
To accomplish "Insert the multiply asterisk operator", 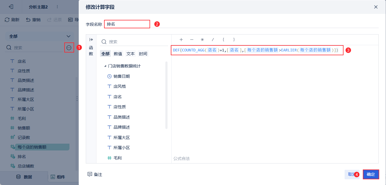I will (202, 39).
